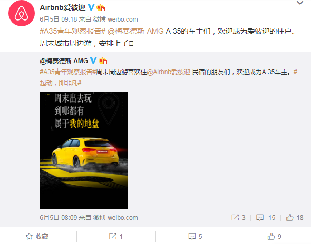Click the verified badge beside reposted 梅赛德斯-AMG
311x244 pixels.
[93, 60]
